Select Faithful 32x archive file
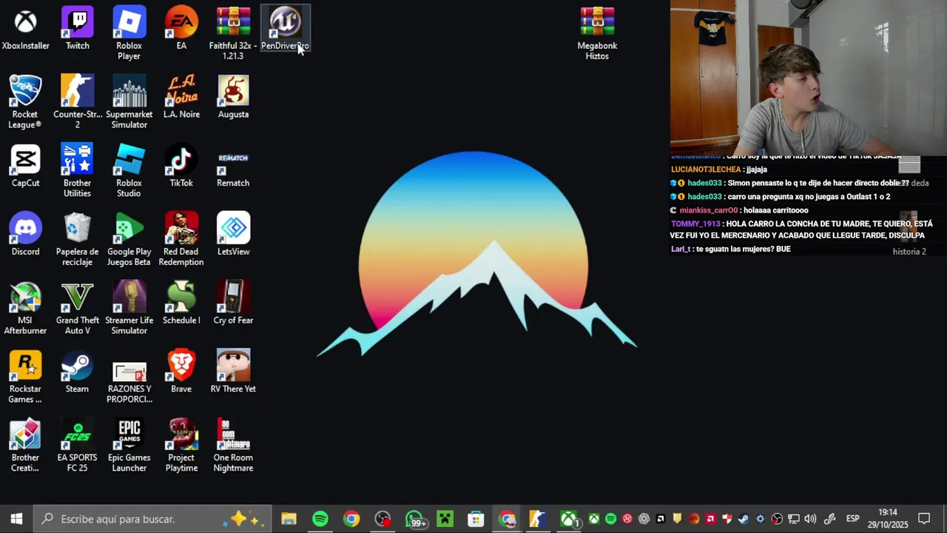 click(x=233, y=33)
